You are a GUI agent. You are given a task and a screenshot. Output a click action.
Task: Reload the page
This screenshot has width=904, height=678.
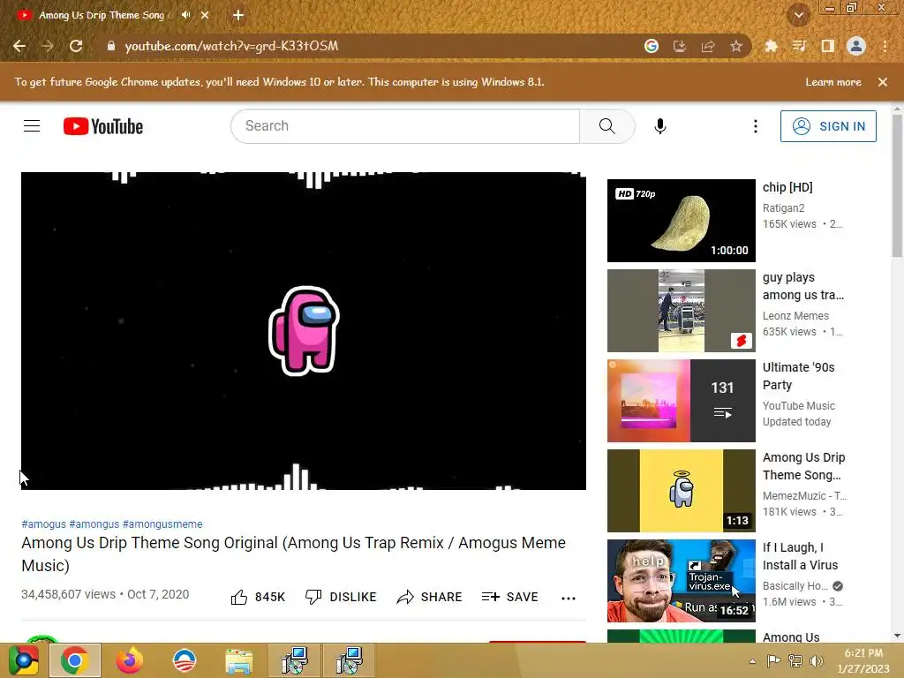point(76,46)
